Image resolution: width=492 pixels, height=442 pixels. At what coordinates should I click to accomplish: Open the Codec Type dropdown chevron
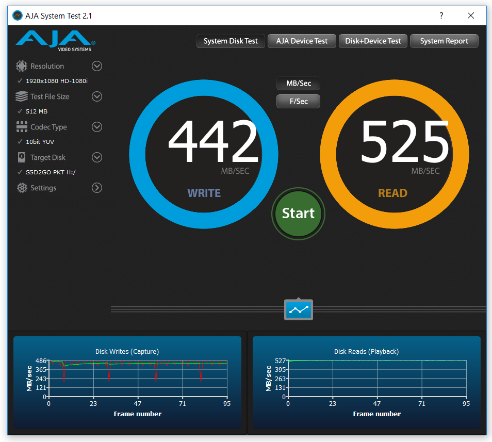coord(97,127)
